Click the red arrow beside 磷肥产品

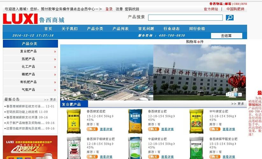pyautogui.click(x=55, y=75)
